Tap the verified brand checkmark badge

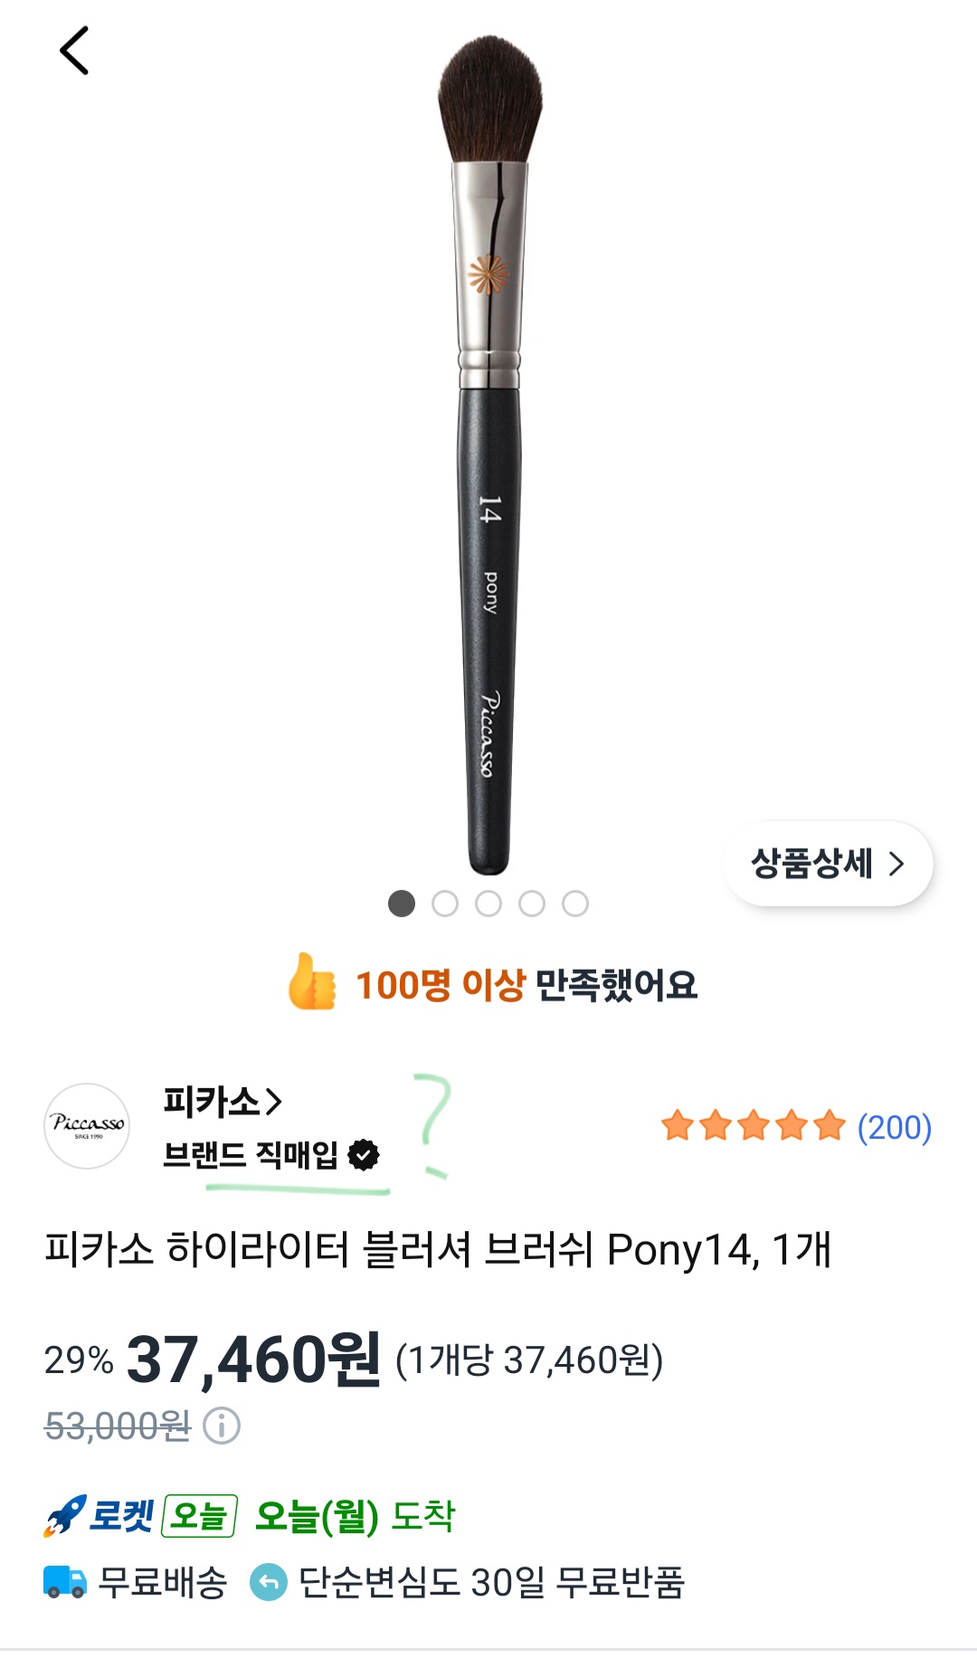(364, 1154)
